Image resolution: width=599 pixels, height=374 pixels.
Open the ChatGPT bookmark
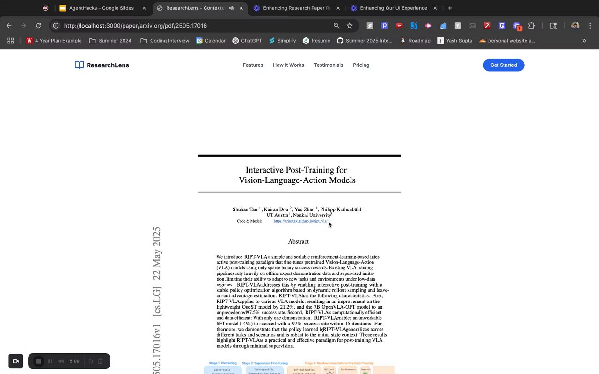point(247,41)
